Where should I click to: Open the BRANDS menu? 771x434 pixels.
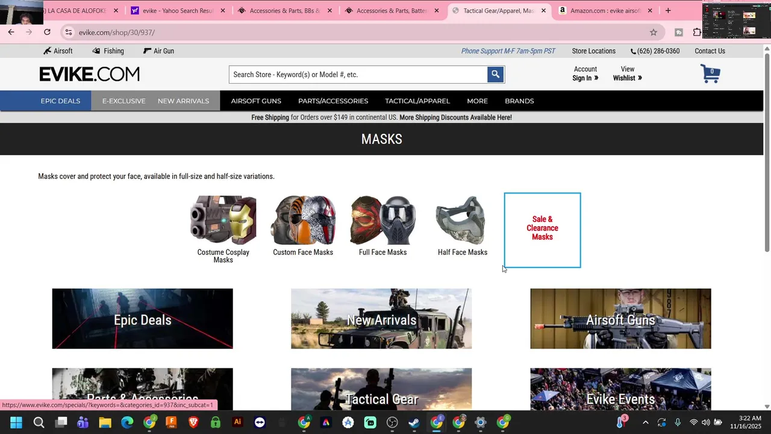519,101
